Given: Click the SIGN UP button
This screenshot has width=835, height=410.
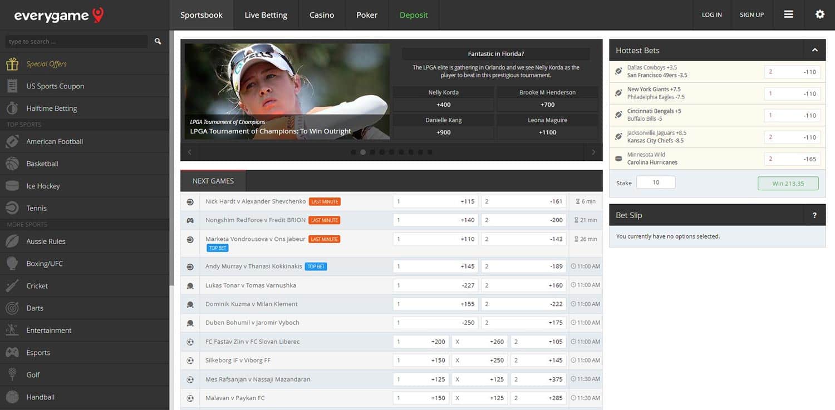Looking at the screenshot, I should click(x=751, y=15).
